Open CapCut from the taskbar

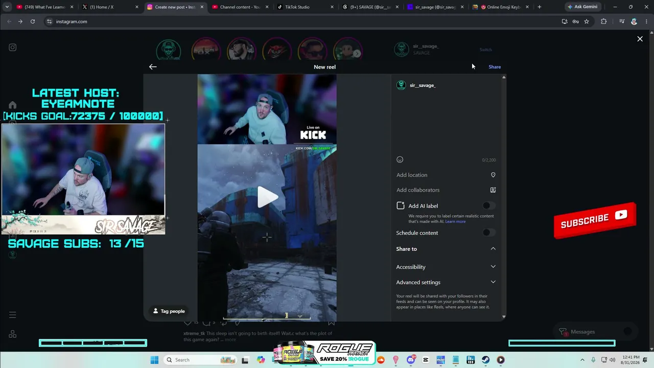click(x=426, y=360)
